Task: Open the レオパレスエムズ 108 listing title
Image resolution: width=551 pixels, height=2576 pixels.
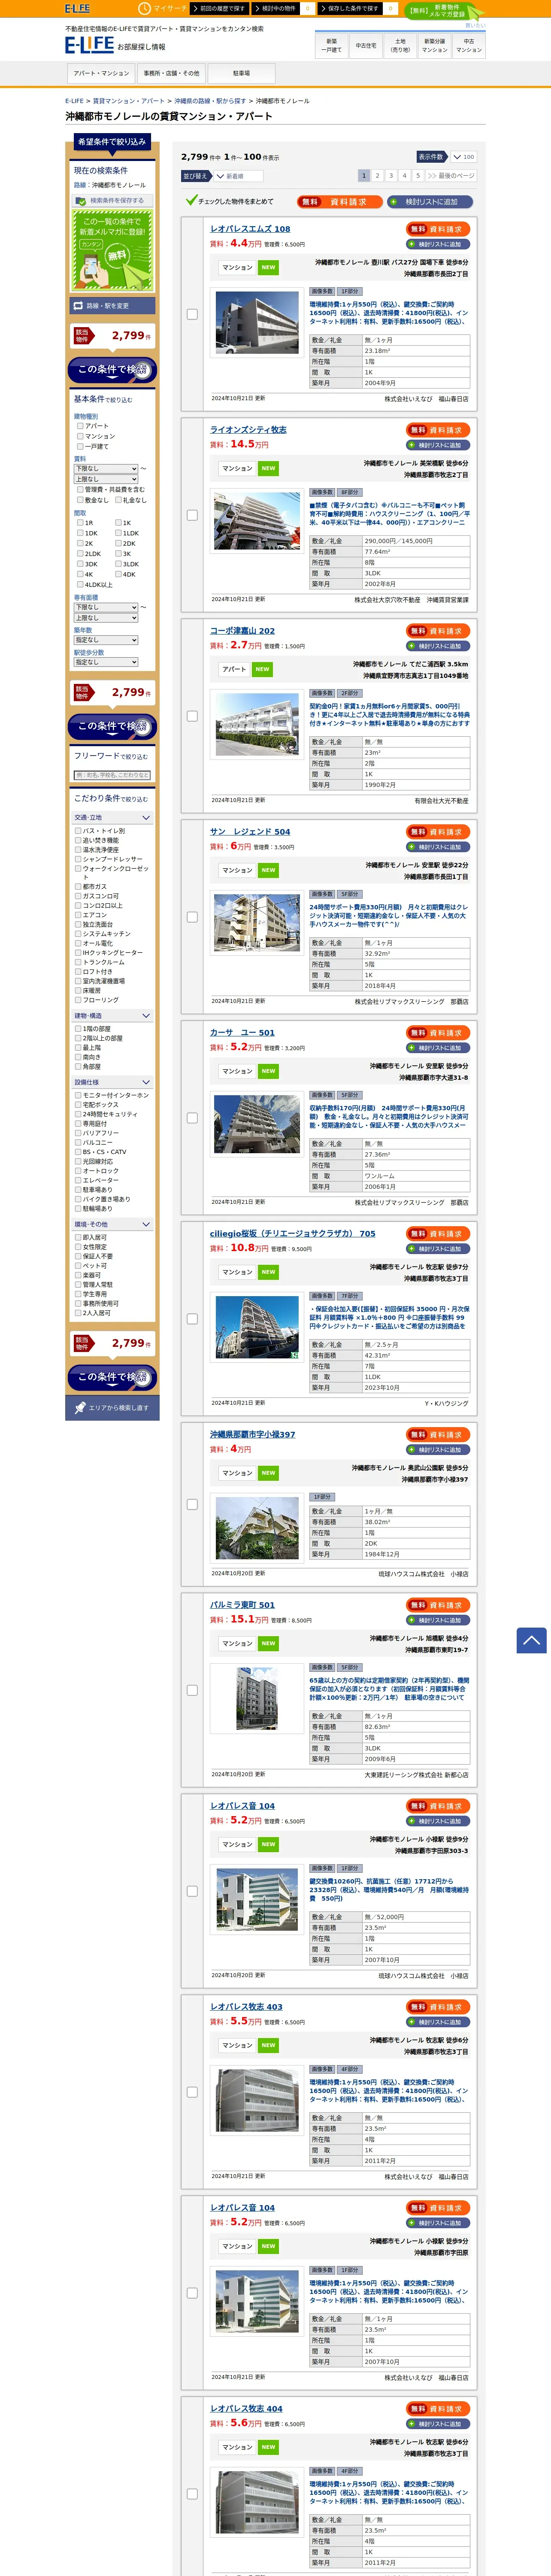Action: click(250, 229)
